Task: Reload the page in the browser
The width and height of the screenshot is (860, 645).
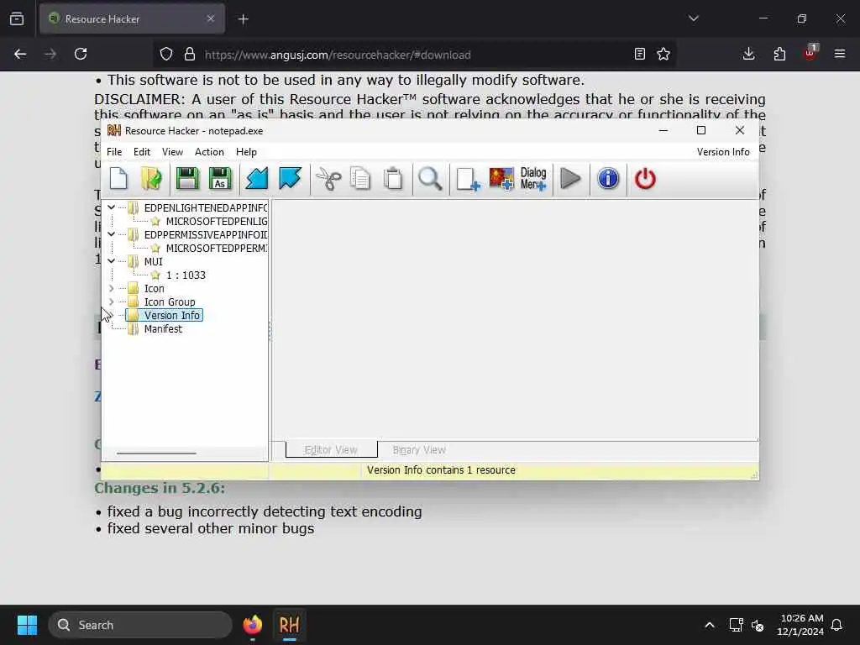Action: point(81,54)
